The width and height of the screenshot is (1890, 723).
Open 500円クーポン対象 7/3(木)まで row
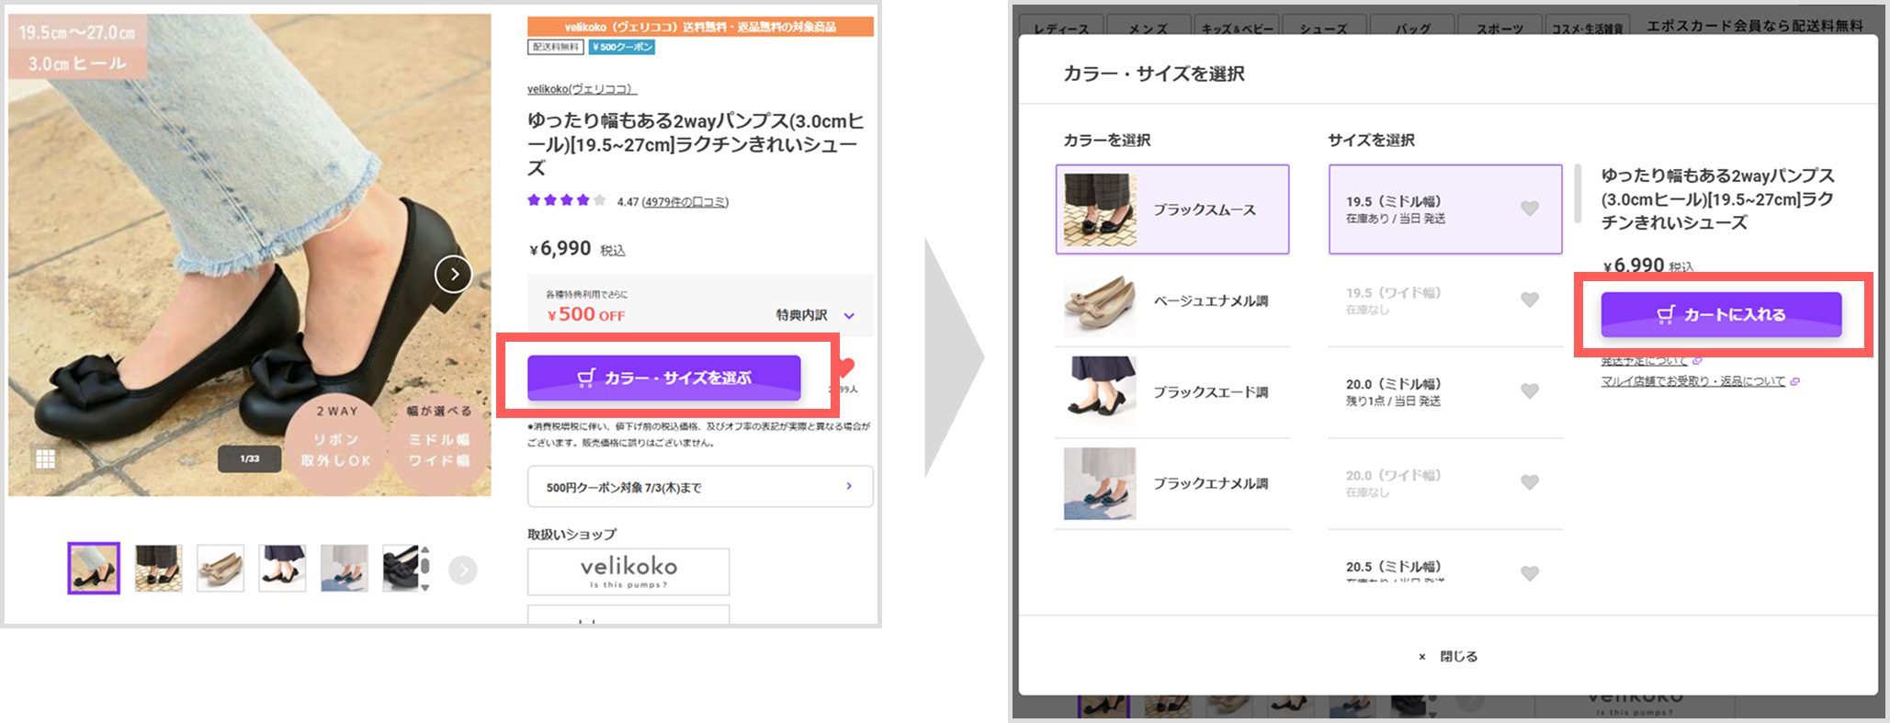(700, 487)
